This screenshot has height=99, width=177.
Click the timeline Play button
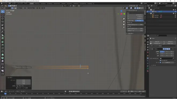pyautogui.click(x=75, y=91)
